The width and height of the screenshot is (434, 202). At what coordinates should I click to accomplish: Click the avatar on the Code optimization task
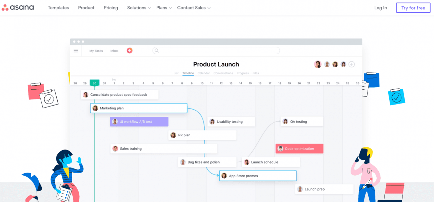280,148
